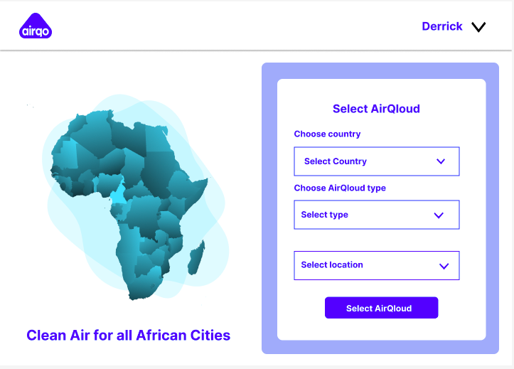Click the Select location chevron arrow
The height and width of the screenshot is (369, 514).
[444, 266]
